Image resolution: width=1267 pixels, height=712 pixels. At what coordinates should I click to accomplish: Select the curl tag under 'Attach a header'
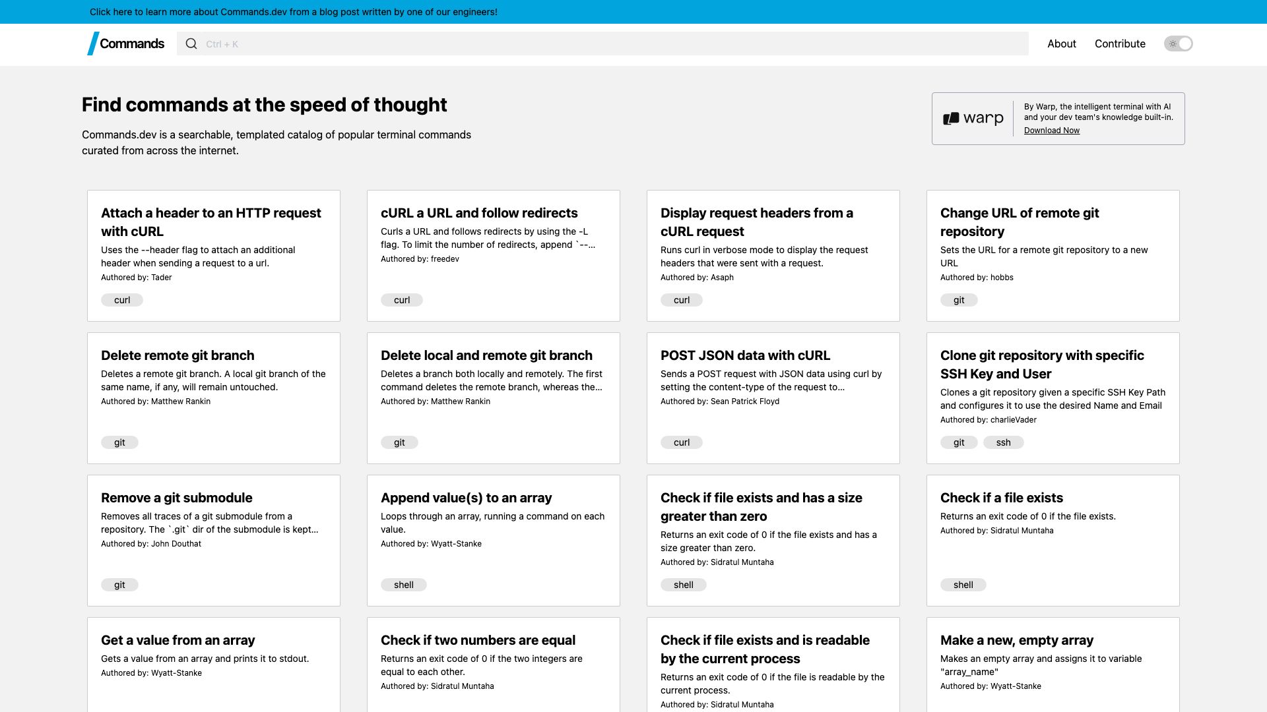tap(121, 300)
